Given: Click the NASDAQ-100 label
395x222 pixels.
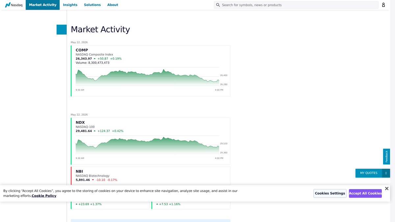Looking at the screenshot, I should (85, 127).
